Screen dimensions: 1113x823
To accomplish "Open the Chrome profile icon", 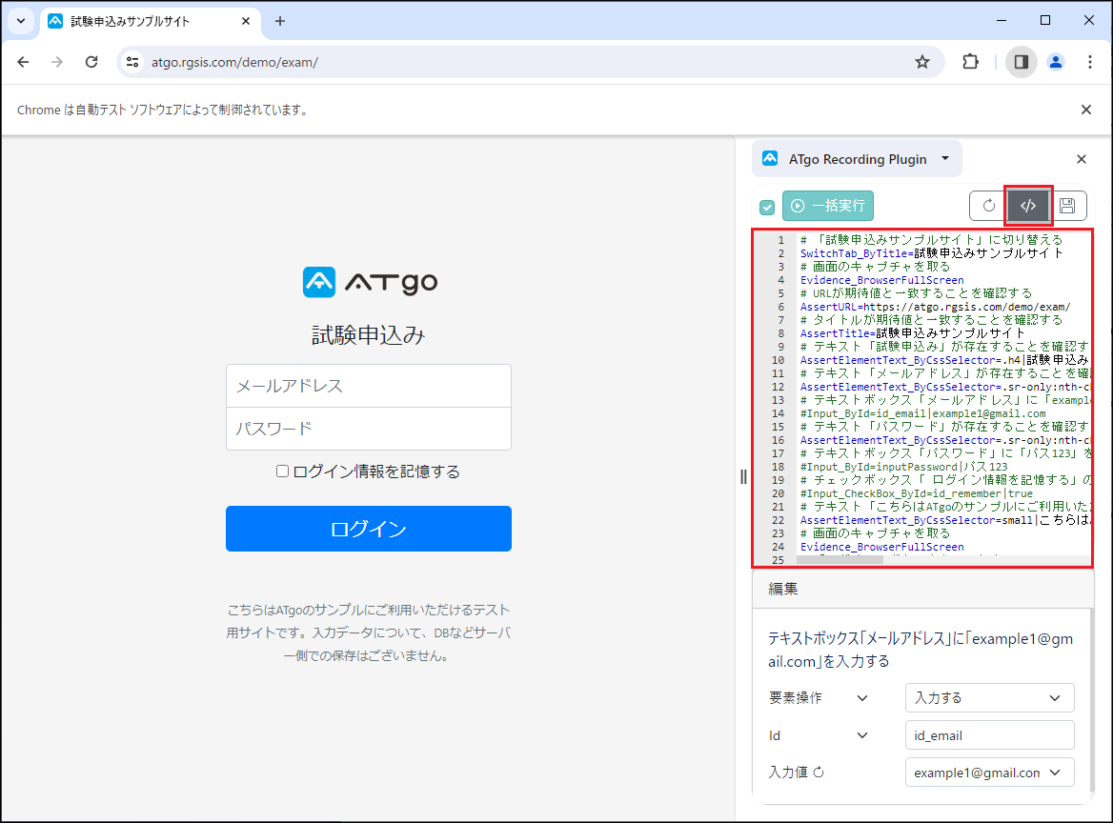I will [x=1055, y=61].
